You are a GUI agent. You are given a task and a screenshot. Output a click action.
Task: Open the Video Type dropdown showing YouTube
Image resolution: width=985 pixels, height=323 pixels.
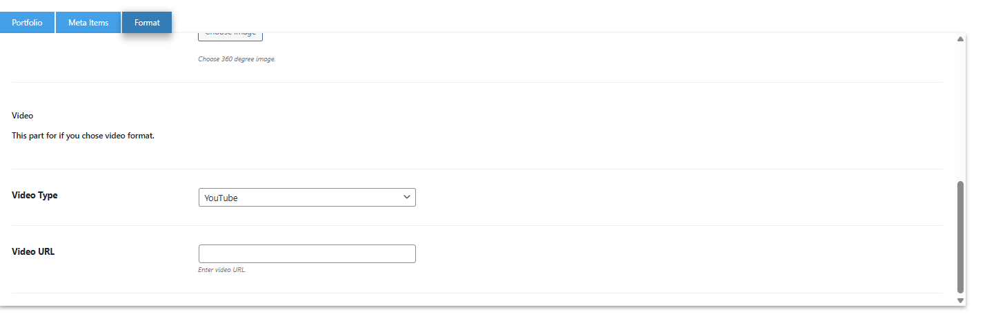point(307,198)
